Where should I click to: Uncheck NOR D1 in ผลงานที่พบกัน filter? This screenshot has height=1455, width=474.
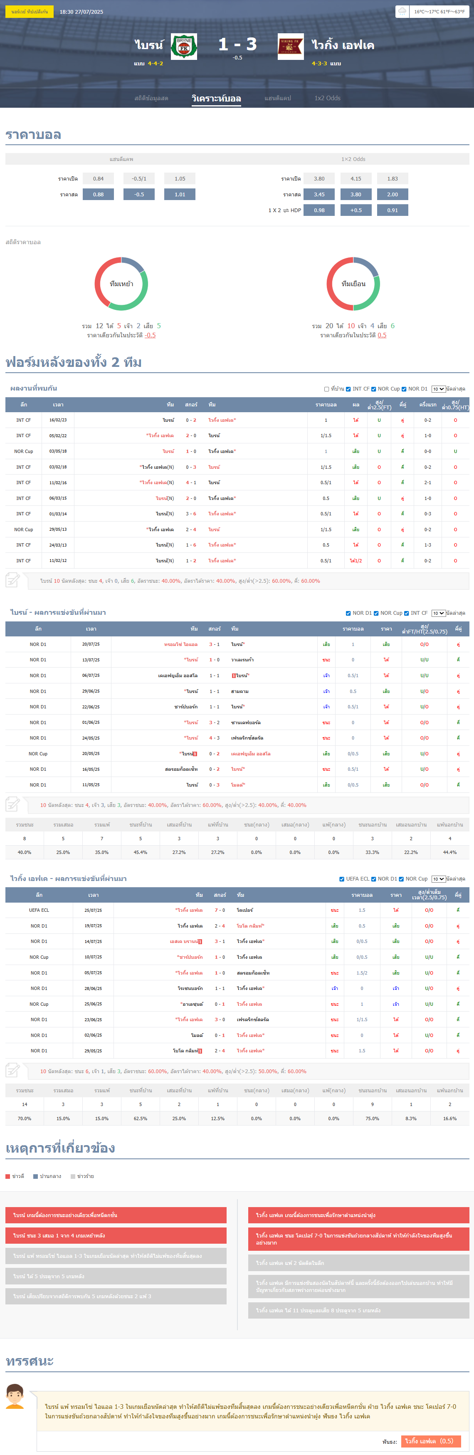(x=403, y=389)
